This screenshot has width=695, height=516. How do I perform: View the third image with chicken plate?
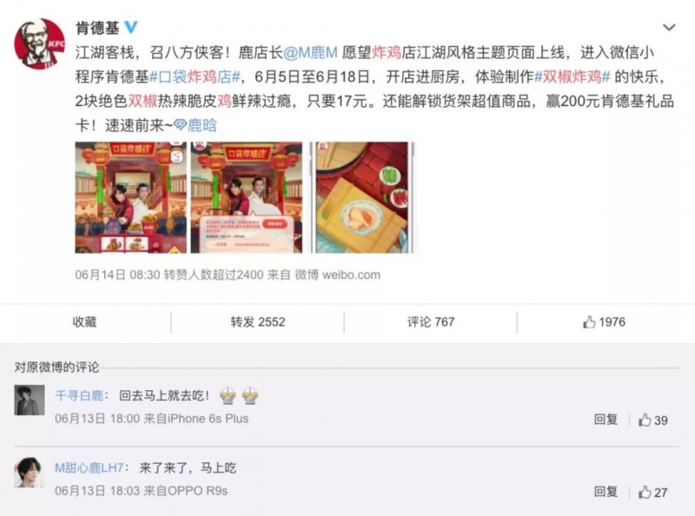[361, 198]
